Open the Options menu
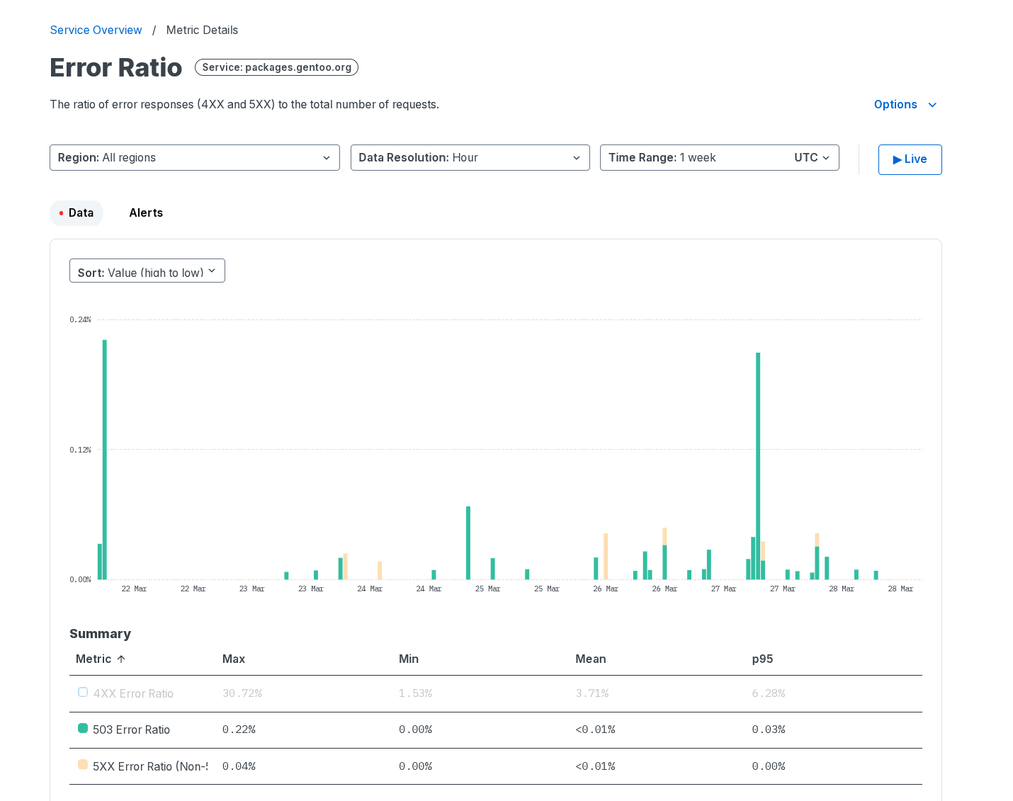 [895, 105]
